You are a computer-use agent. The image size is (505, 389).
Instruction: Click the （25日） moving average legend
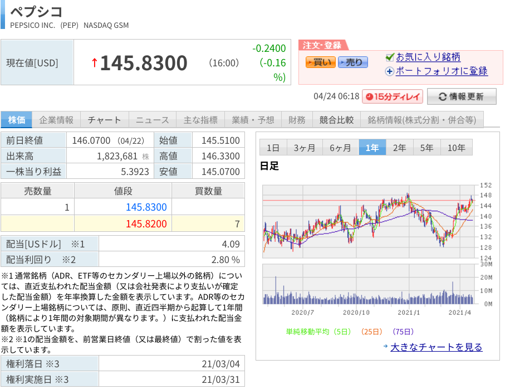coord(371,332)
